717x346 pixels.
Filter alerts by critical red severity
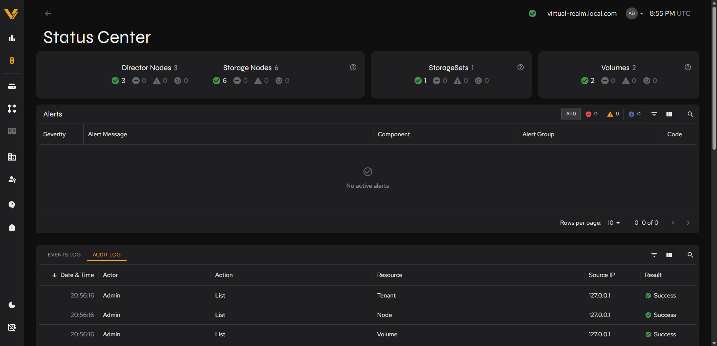coord(592,114)
